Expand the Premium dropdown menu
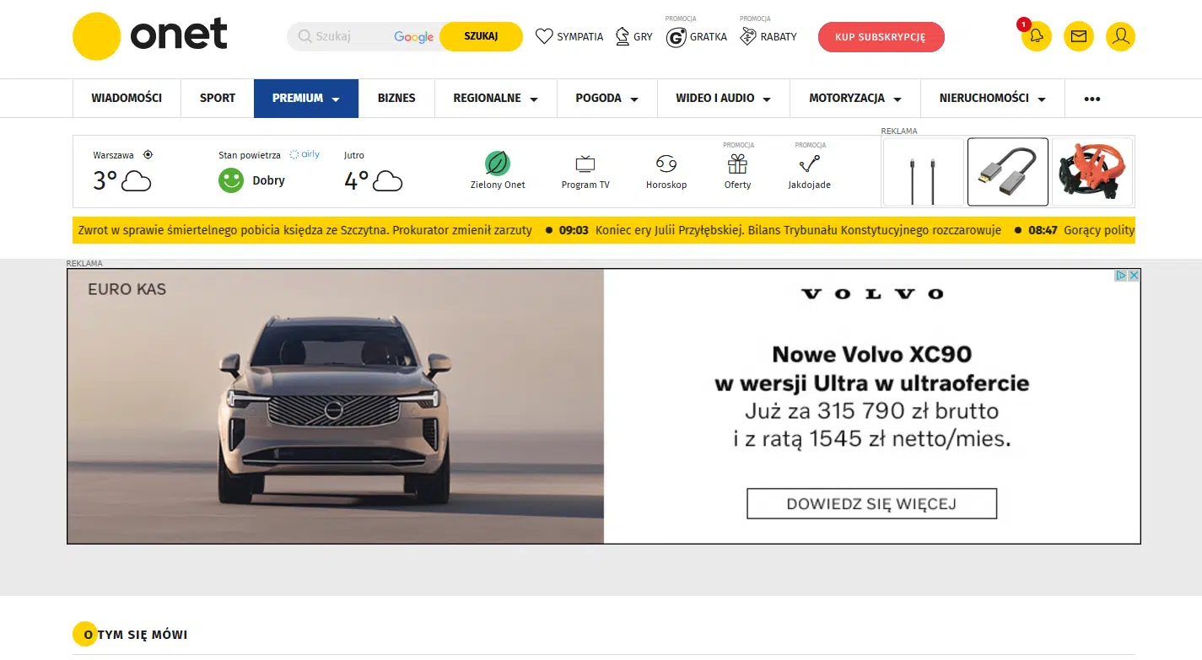 pyautogui.click(x=336, y=99)
